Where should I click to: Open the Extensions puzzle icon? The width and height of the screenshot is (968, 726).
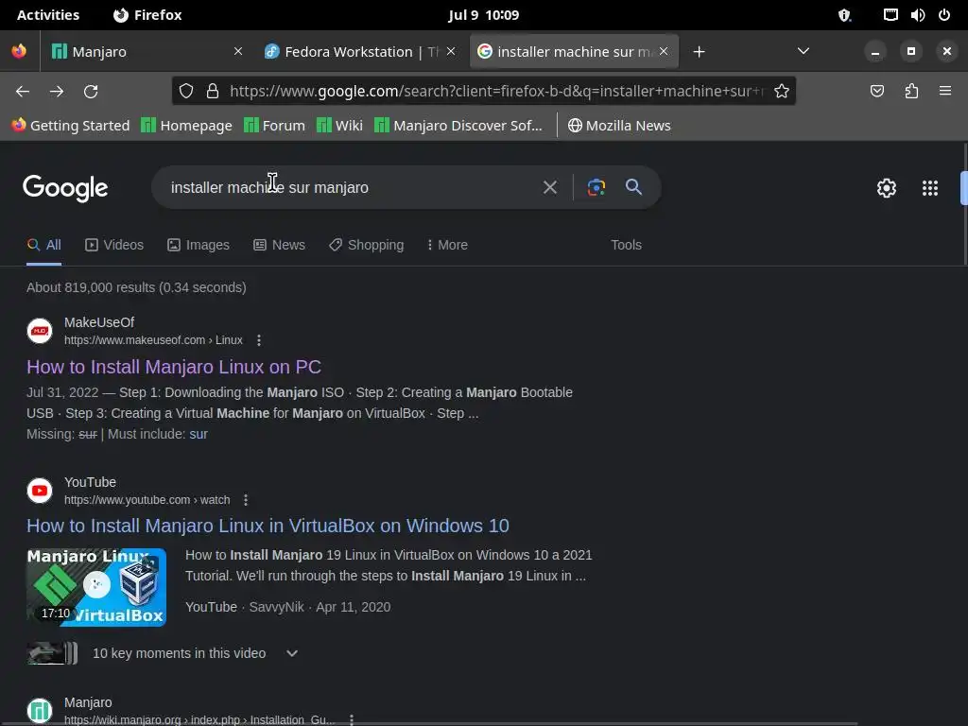[911, 92]
